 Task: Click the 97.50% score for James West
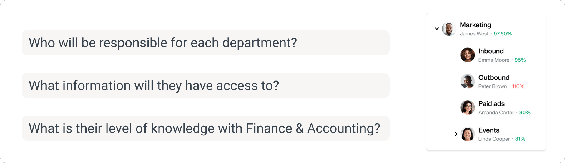pyautogui.click(x=503, y=34)
